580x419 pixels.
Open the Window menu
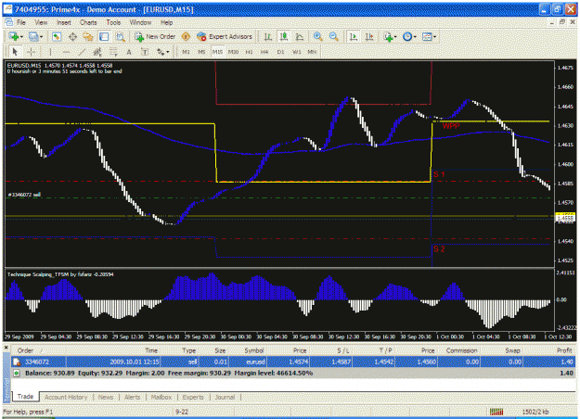[x=140, y=22]
